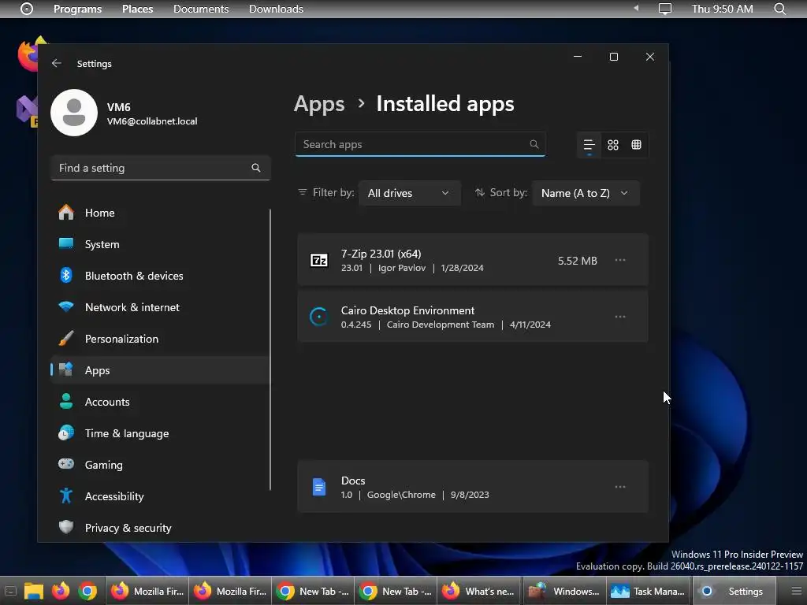Switch to tile table view layout
The width and height of the screenshot is (807, 605).
coord(637,145)
